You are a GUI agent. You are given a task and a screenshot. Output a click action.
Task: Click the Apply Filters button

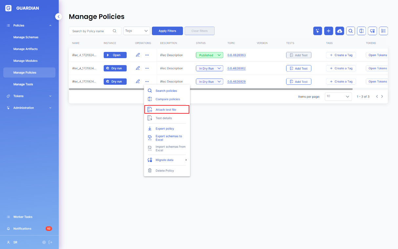click(167, 31)
